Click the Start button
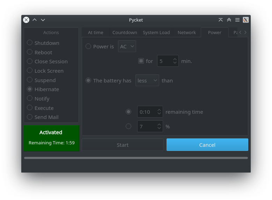Image resolution: width=272 pixels, height=200 pixels. click(x=123, y=145)
